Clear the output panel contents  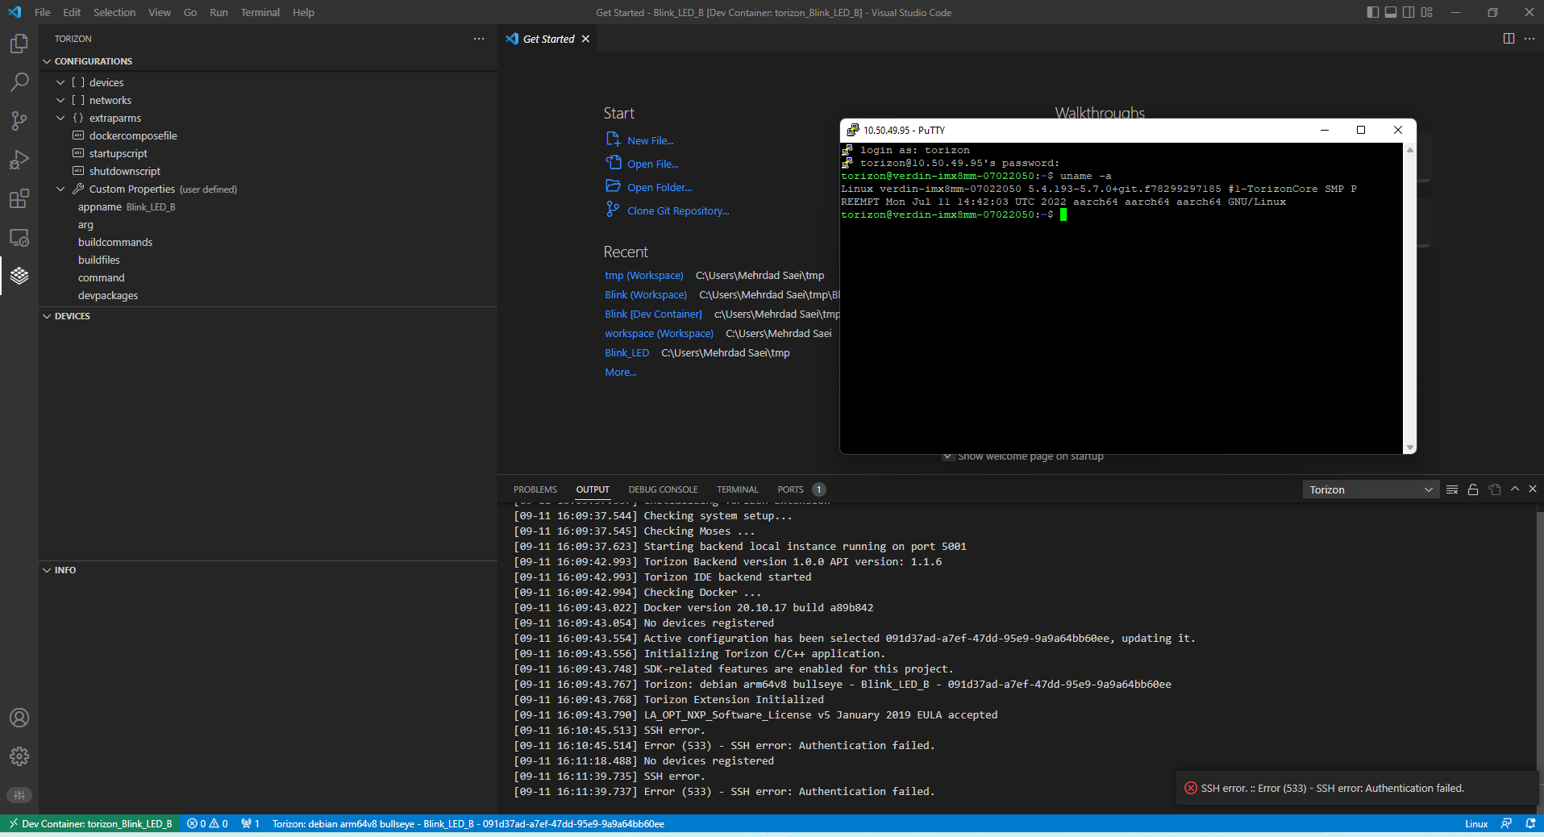click(1451, 489)
